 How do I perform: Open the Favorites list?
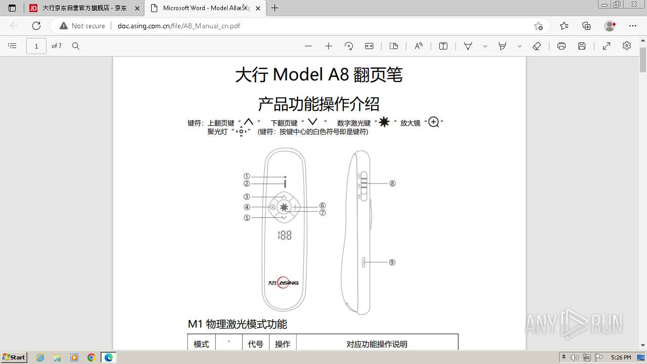(564, 26)
